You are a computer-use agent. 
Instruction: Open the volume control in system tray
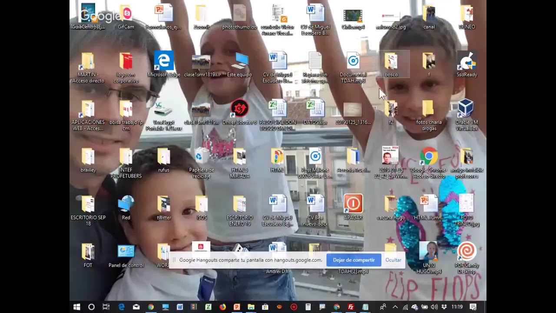[x=434, y=307]
